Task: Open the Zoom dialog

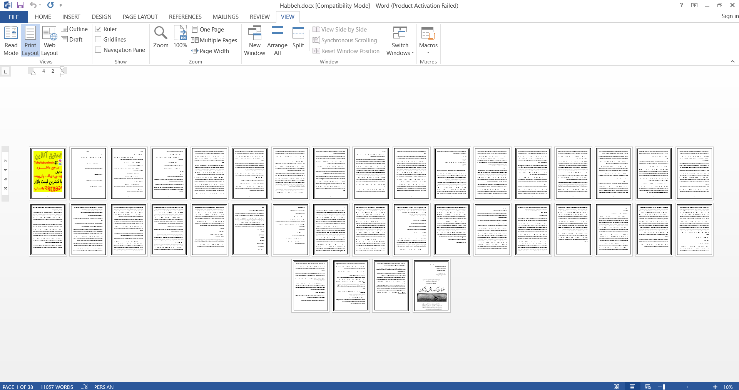Action: coord(161,37)
